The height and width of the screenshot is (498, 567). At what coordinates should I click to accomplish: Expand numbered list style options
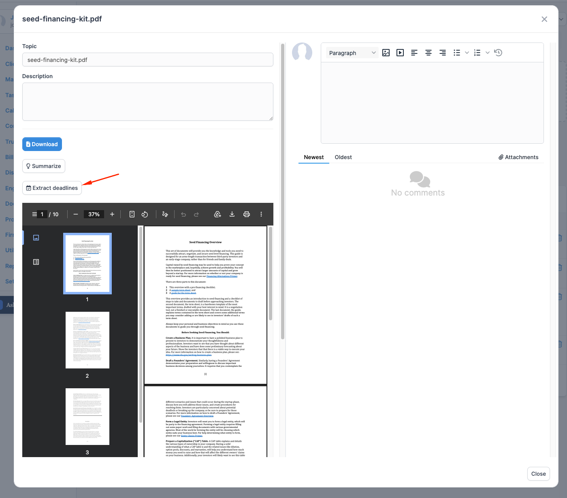click(488, 53)
